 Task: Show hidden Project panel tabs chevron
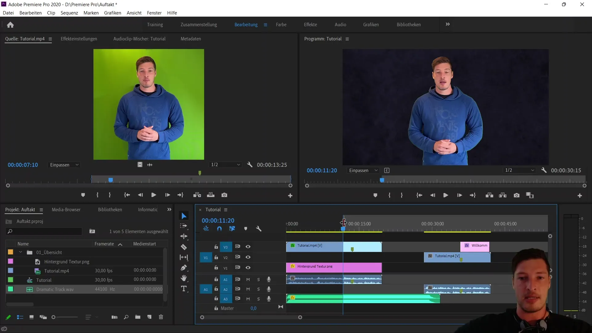point(169,209)
